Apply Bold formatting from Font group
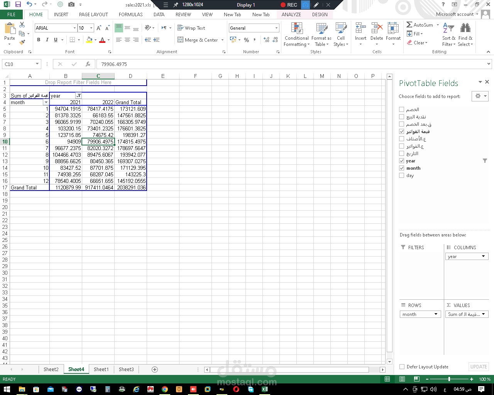This screenshot has width=494, height=395. [38, 40]
